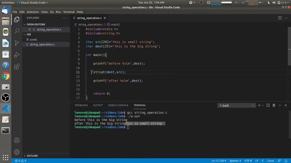
Task: Select the Terminal panel tab
Action: (140, 105)
